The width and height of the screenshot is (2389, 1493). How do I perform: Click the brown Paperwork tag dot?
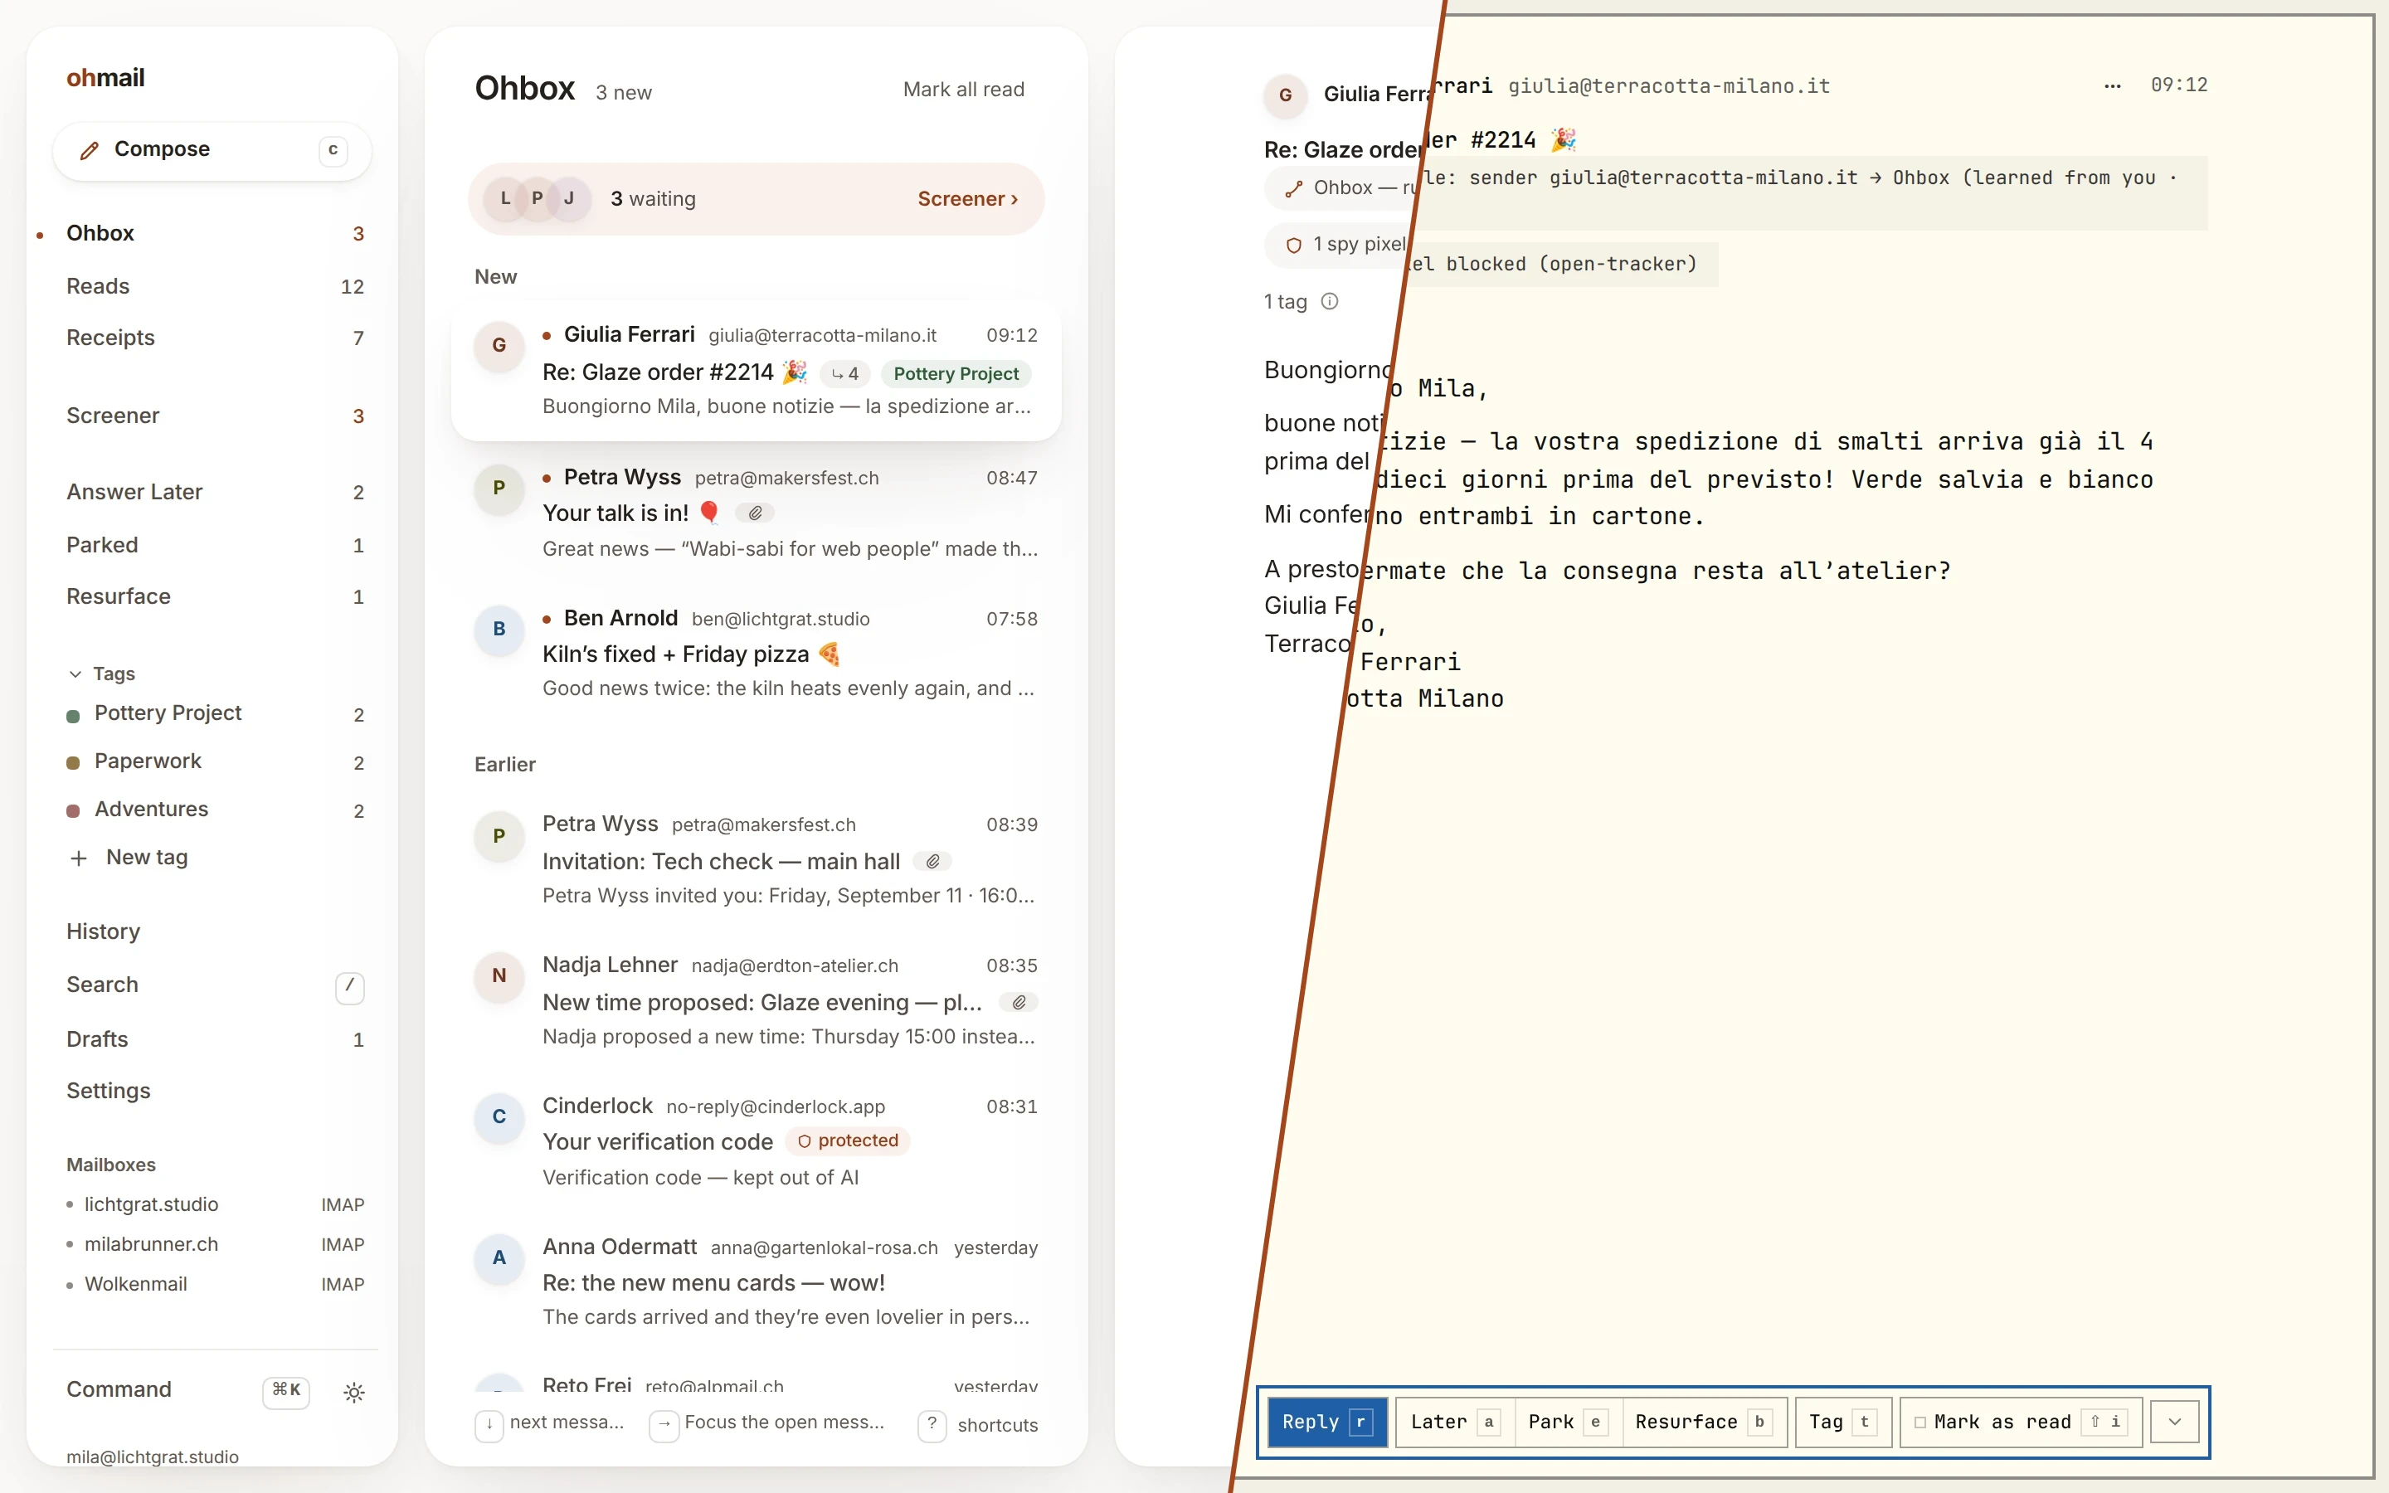pos(72,763)
